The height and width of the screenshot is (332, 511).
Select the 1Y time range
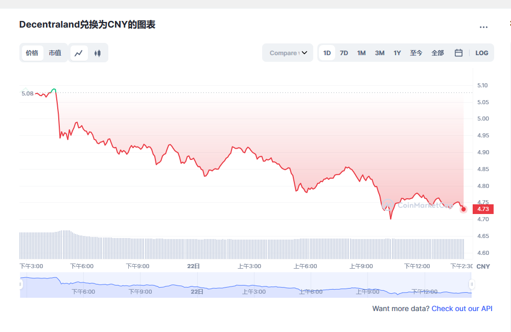point(397,53)
